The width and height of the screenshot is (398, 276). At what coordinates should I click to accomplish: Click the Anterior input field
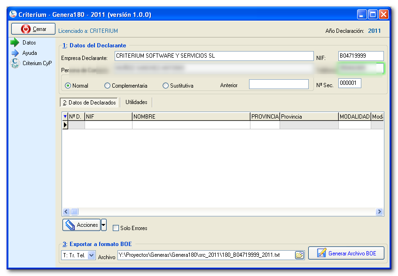point(279,84)
